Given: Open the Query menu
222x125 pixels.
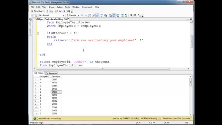Looking at the screenshot, I should pyautogui.click(x=51, y=7).
